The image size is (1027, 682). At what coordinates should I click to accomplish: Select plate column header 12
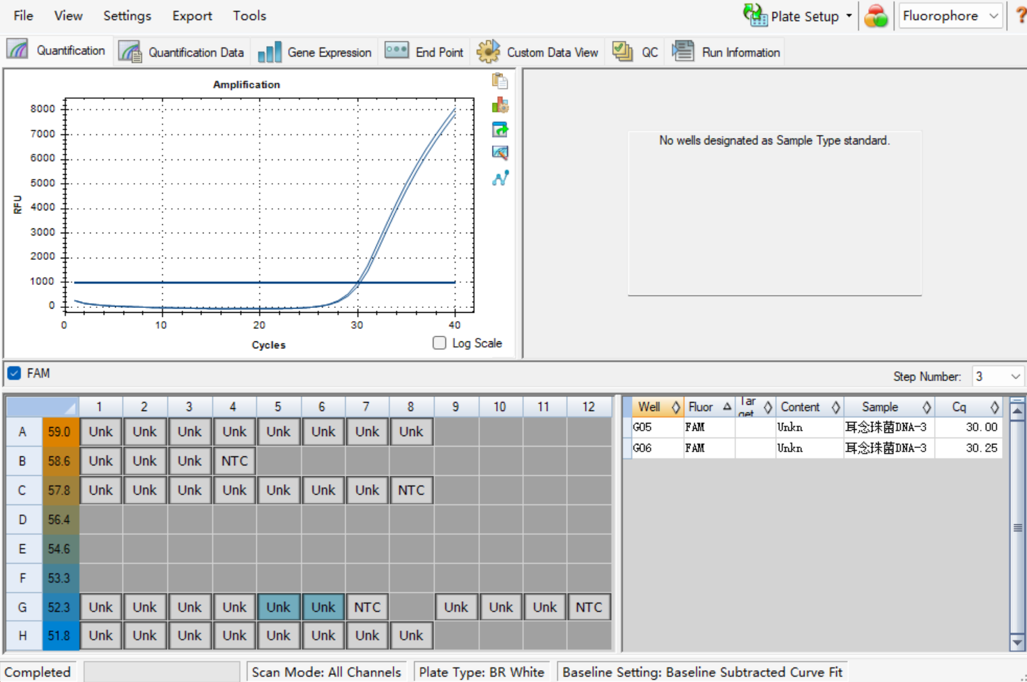pos(589,406)
